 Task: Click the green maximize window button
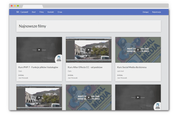click(18, 6)
